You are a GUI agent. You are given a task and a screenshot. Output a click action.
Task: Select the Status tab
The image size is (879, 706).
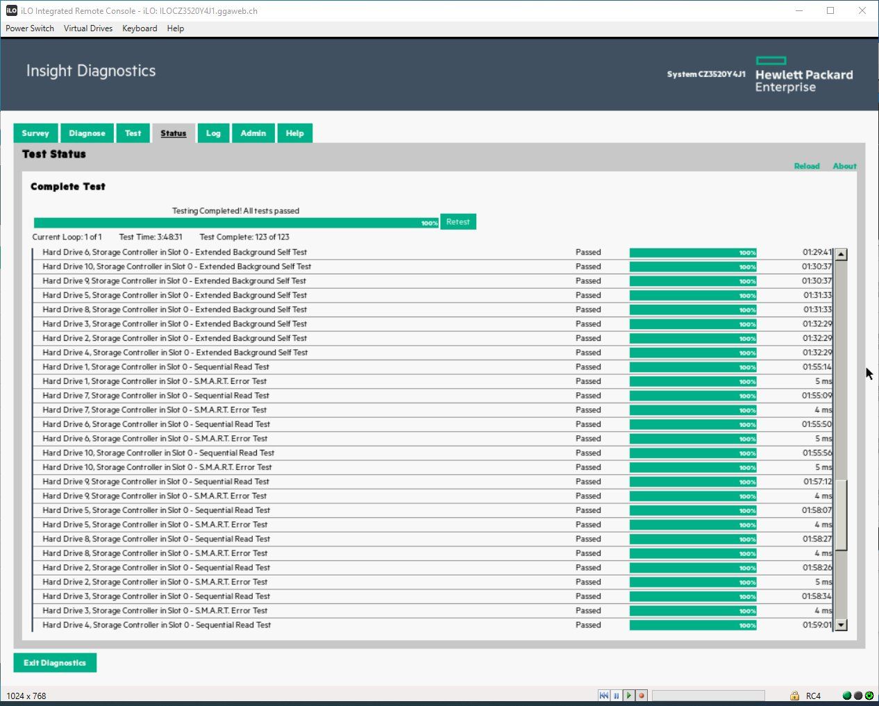coord(174,133)
